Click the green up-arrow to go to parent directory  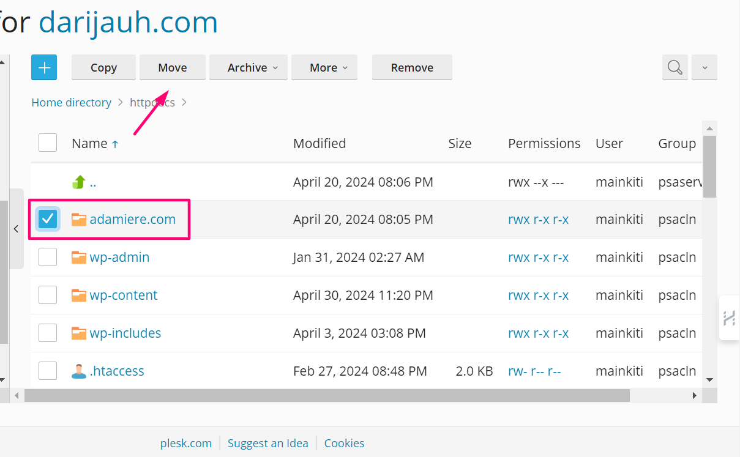pyautogui.click(x=79, y=181)
